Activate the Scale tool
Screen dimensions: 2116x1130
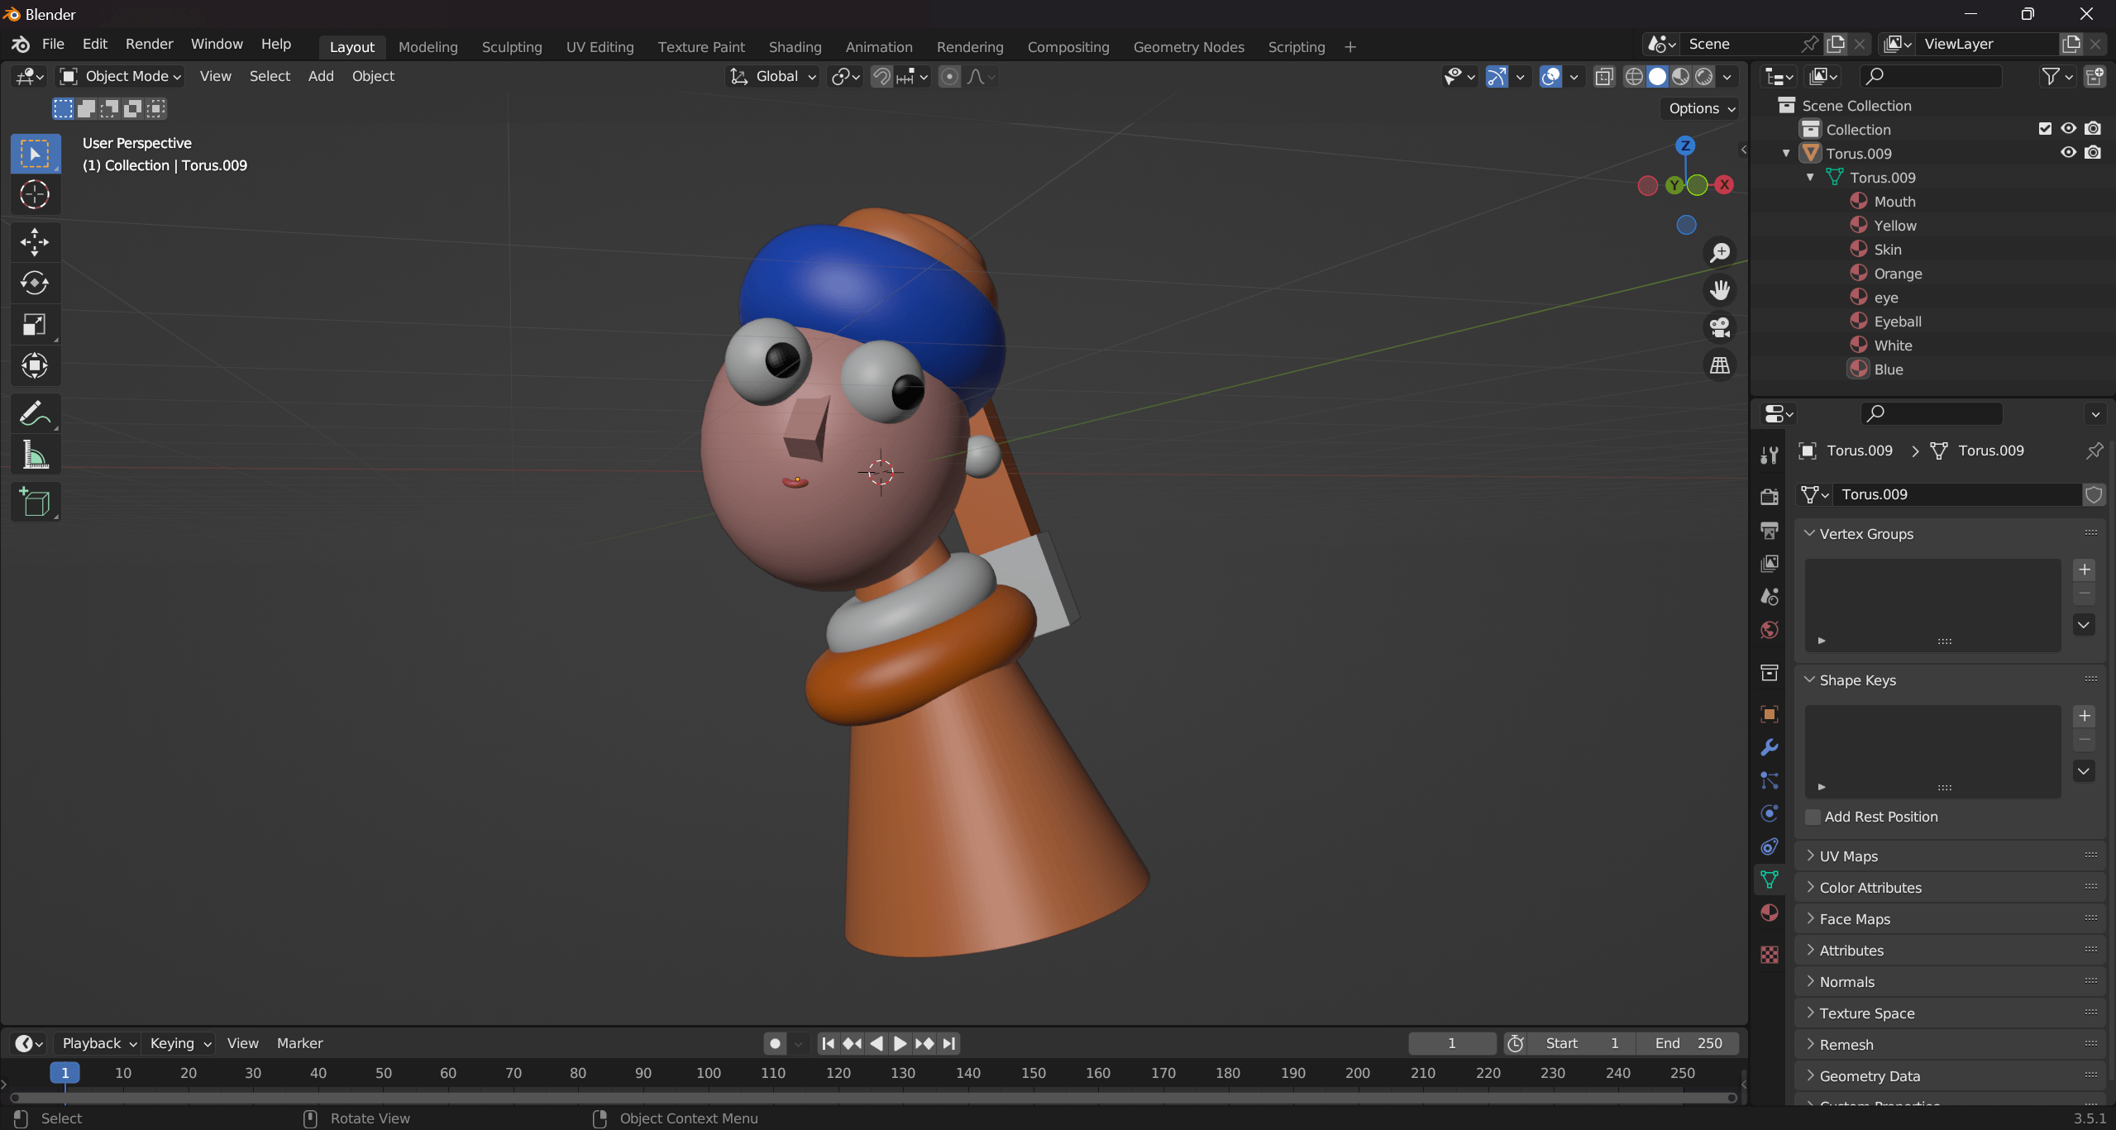[35, 325]
